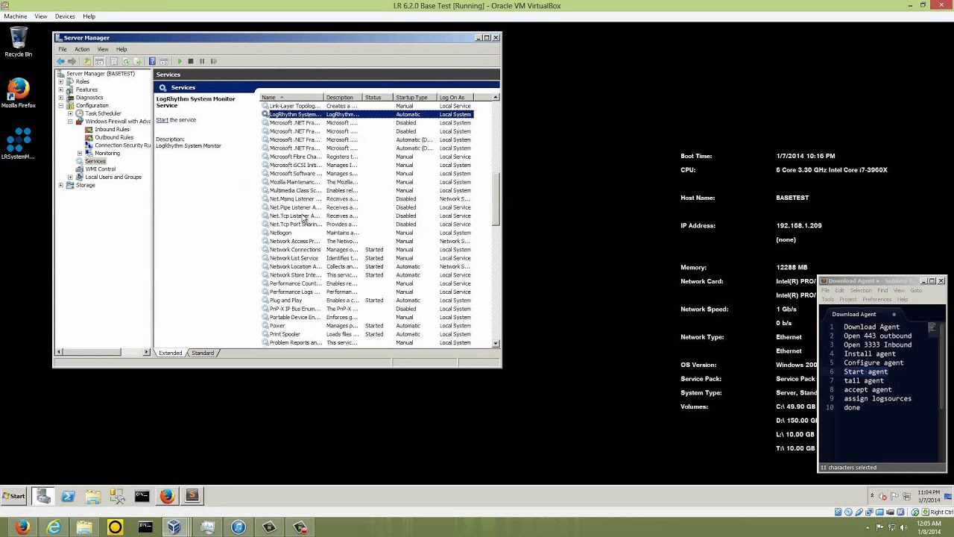Expand the Monitoring tree node

point(80,153)
